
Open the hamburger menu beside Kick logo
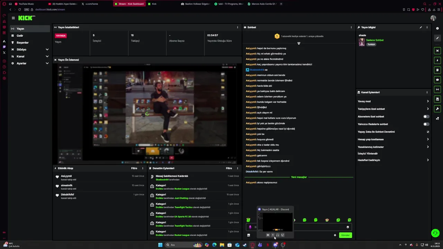pos(13,18)
